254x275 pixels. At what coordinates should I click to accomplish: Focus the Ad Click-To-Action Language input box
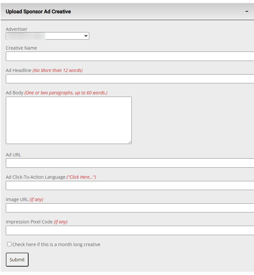click(130, 185)
